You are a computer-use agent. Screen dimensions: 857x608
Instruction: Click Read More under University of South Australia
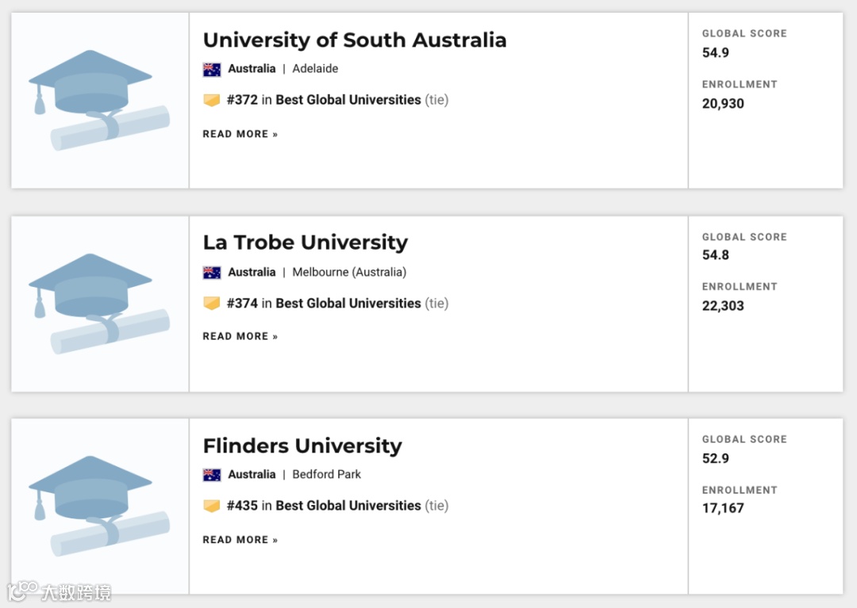pyautogui.click(x=240, y=134)
